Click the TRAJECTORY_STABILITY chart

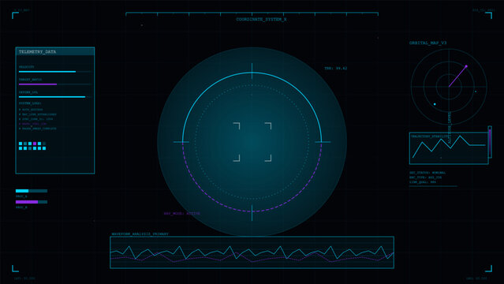(x=449, y=148)
